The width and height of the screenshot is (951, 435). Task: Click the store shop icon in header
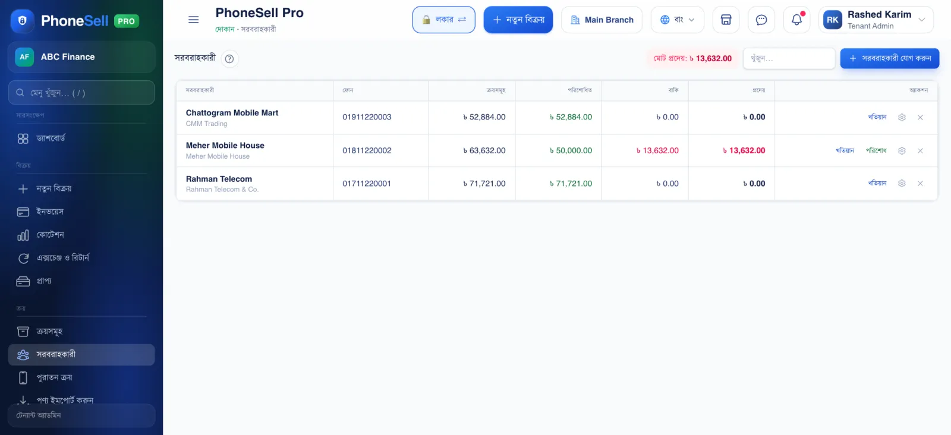coord(726,20)
